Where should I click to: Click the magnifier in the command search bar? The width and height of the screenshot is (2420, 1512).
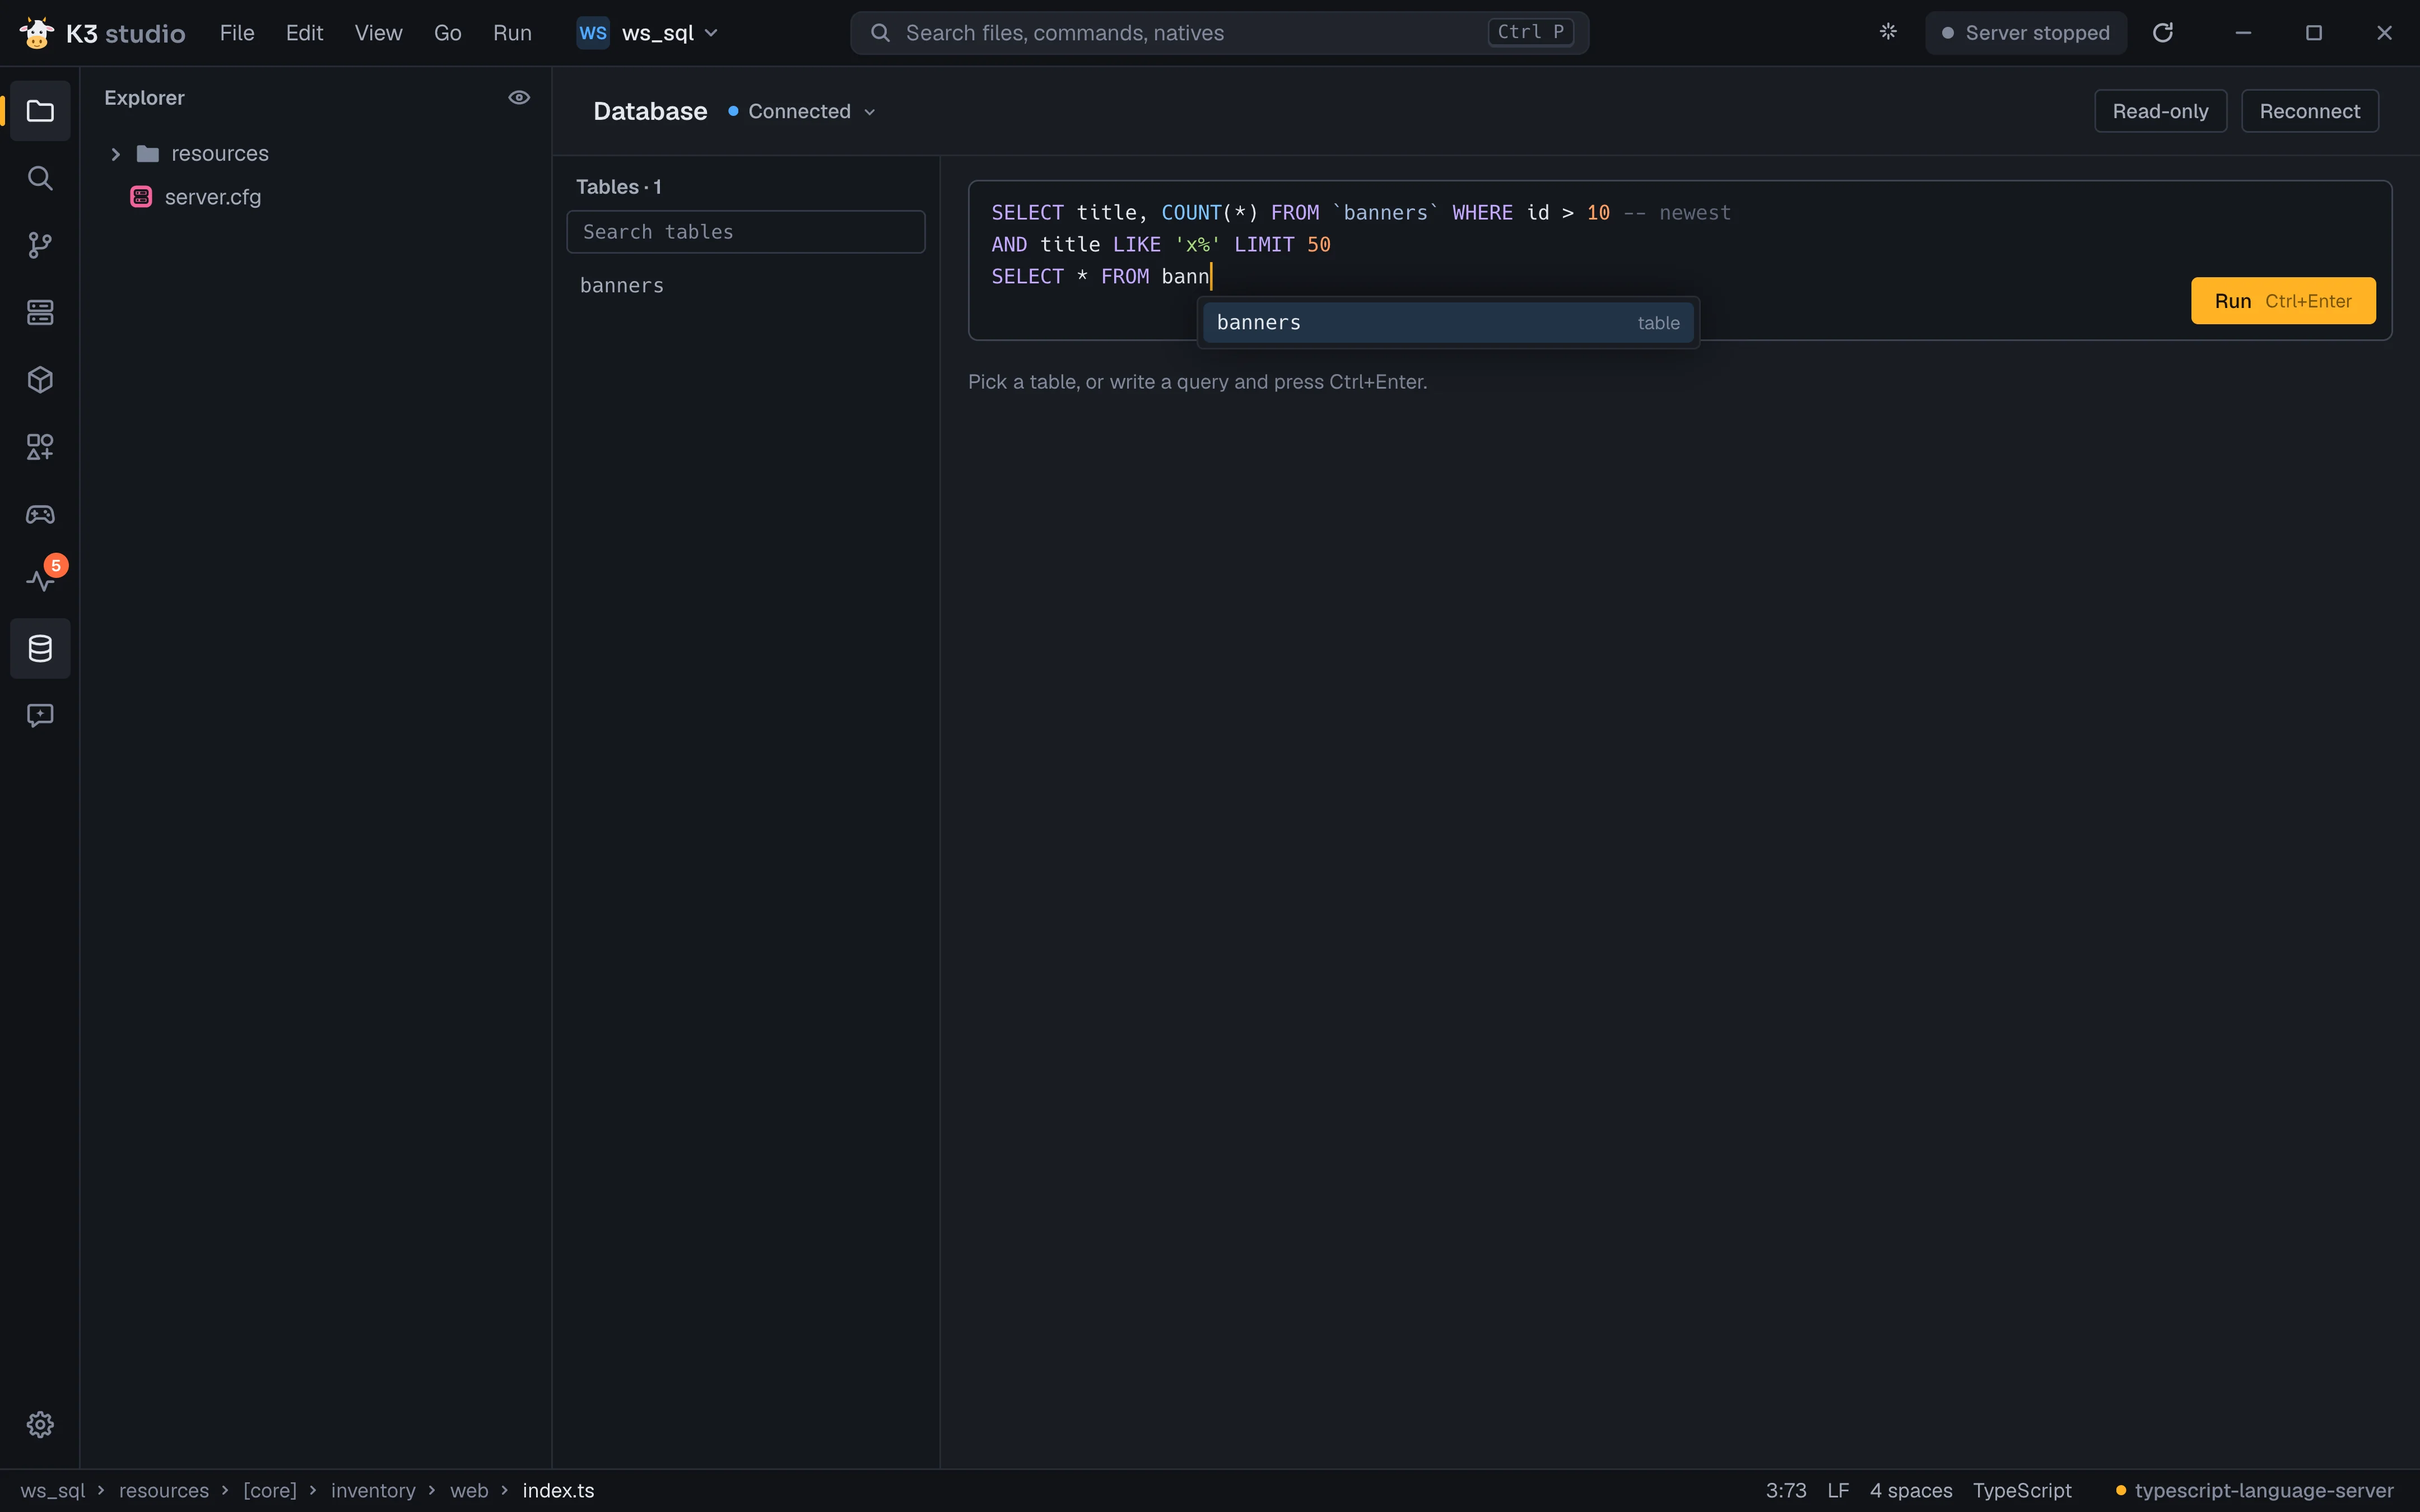click(x=880, y=33)
